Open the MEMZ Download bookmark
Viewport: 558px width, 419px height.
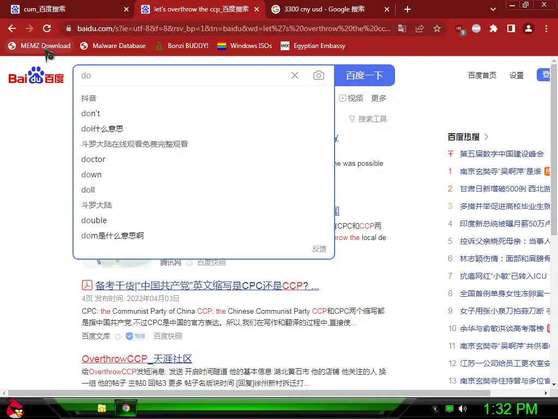(39, 46)
